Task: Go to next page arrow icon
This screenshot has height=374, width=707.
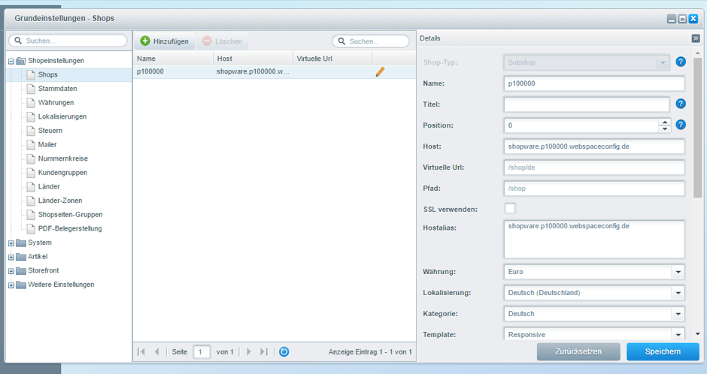Action: point(248,352)
